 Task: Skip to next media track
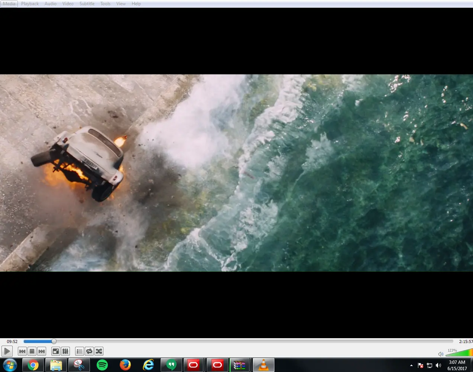point(42,351)
